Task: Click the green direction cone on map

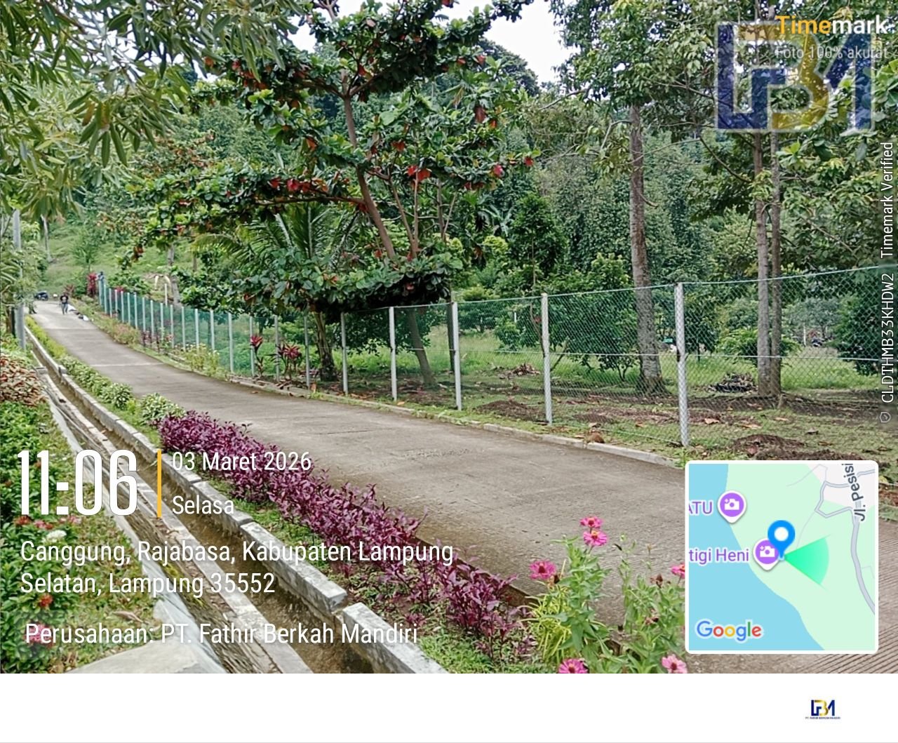Action: click(807, 559)
